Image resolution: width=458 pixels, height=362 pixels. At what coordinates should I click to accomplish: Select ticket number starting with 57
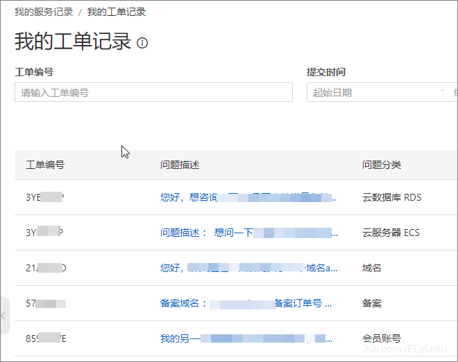pyautogui.click(x=46, y=303)
